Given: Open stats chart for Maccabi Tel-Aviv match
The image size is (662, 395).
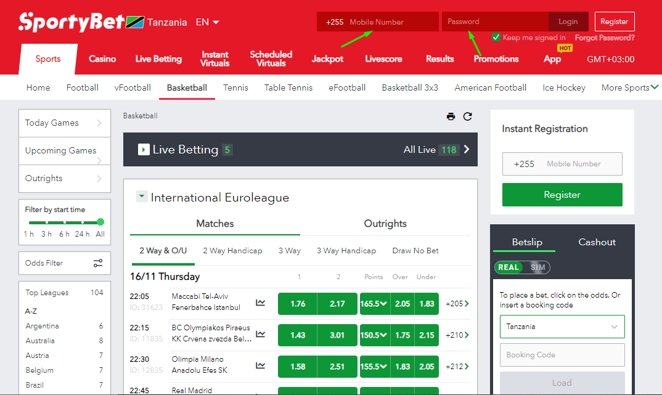Looking at the screenshot, I should [261, 303].
